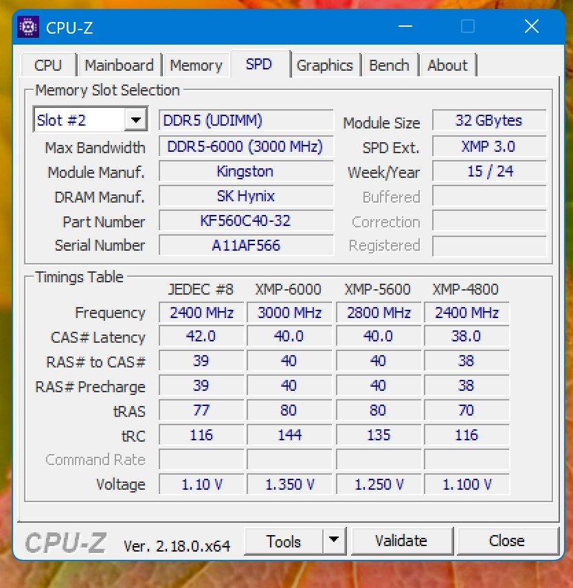Click the tRC value 144
Viewport: 573px width, 588px height.
(289, 435)
